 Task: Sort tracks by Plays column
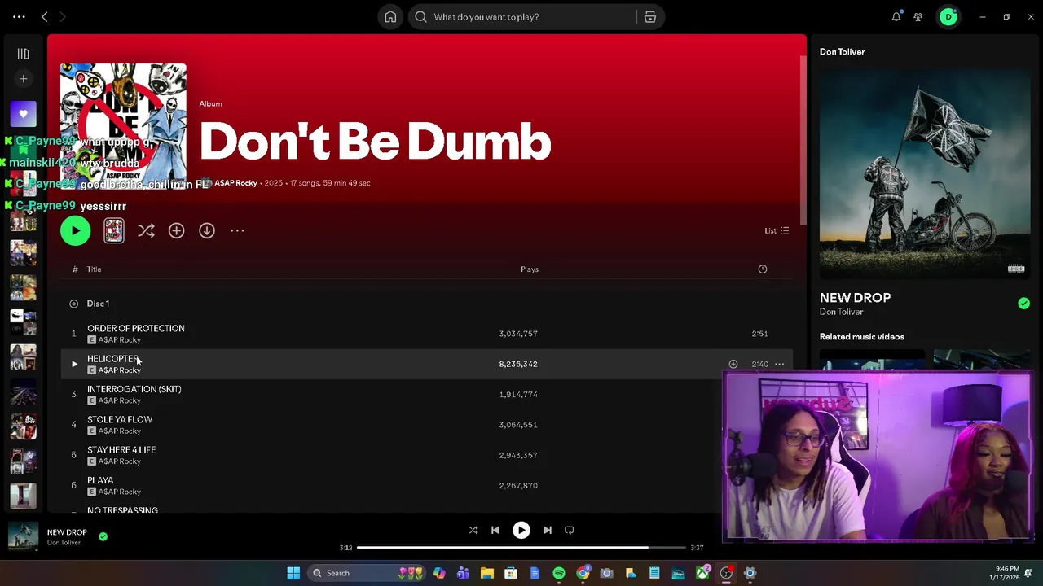click(530, 269)
